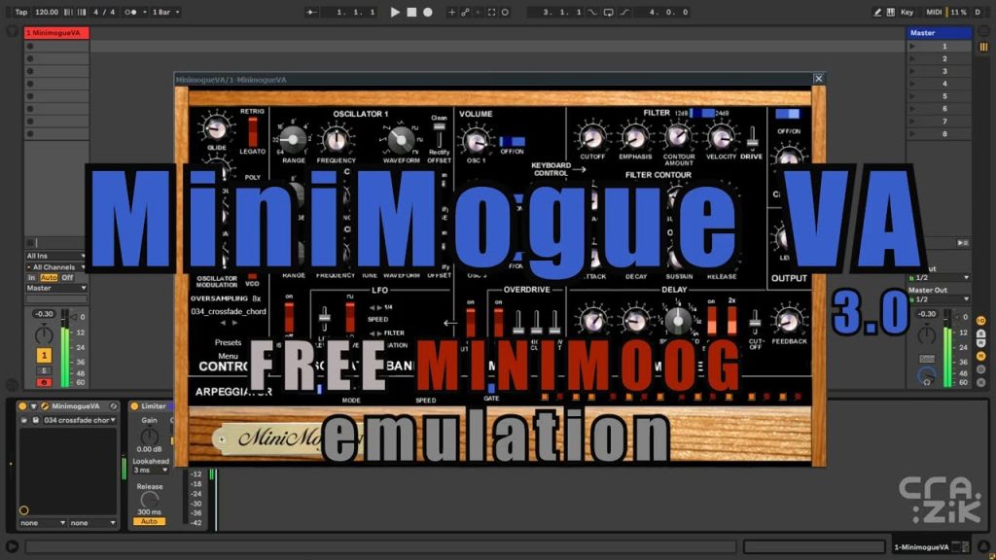The width and height of the screenshot is (996, 560).
Task: Save the device preset with disk icon
Action: (36, 420)
